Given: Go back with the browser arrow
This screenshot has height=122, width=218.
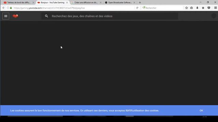Looking at the screenshot, I should [3, 8].
